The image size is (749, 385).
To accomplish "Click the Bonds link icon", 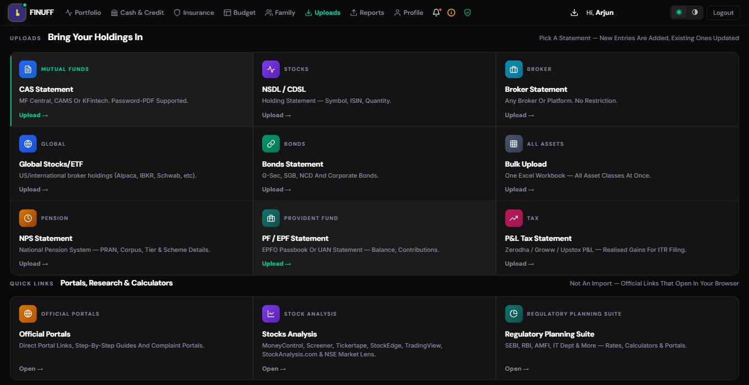I will click(x=271, y=144).
